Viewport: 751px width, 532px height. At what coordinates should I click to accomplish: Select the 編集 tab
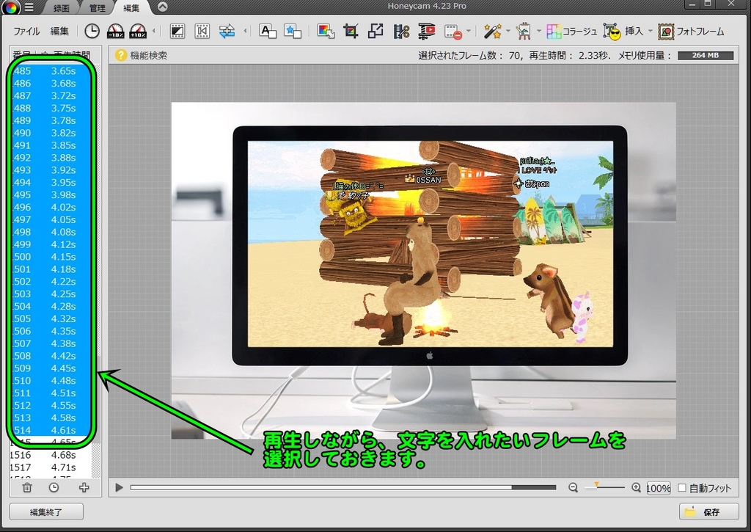tap(131, 8)
